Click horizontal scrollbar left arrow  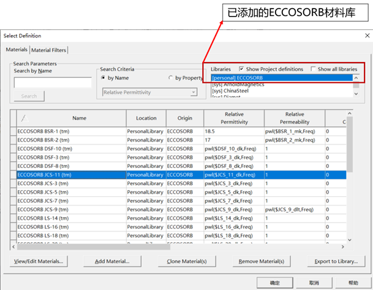coord(13,247)
